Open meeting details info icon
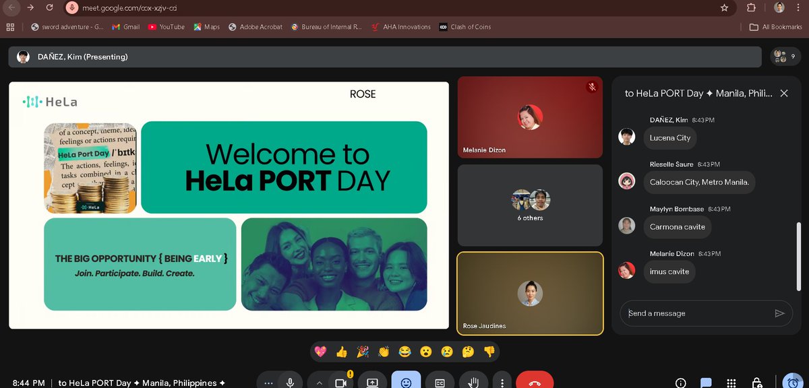 click(x=681, y=383)
